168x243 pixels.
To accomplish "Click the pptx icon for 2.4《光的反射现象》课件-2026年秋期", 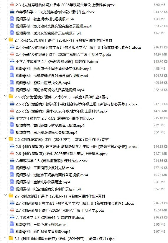I will tap(12, 54).
